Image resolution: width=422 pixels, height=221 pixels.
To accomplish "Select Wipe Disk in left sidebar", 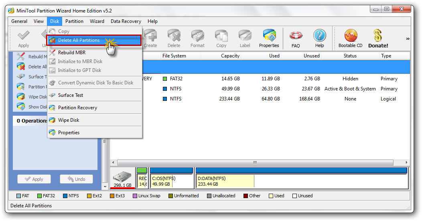I will [x=32, y=97].
